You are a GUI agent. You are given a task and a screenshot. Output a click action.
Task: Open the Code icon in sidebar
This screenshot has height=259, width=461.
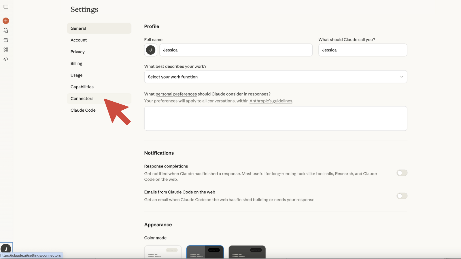(6, 59)
